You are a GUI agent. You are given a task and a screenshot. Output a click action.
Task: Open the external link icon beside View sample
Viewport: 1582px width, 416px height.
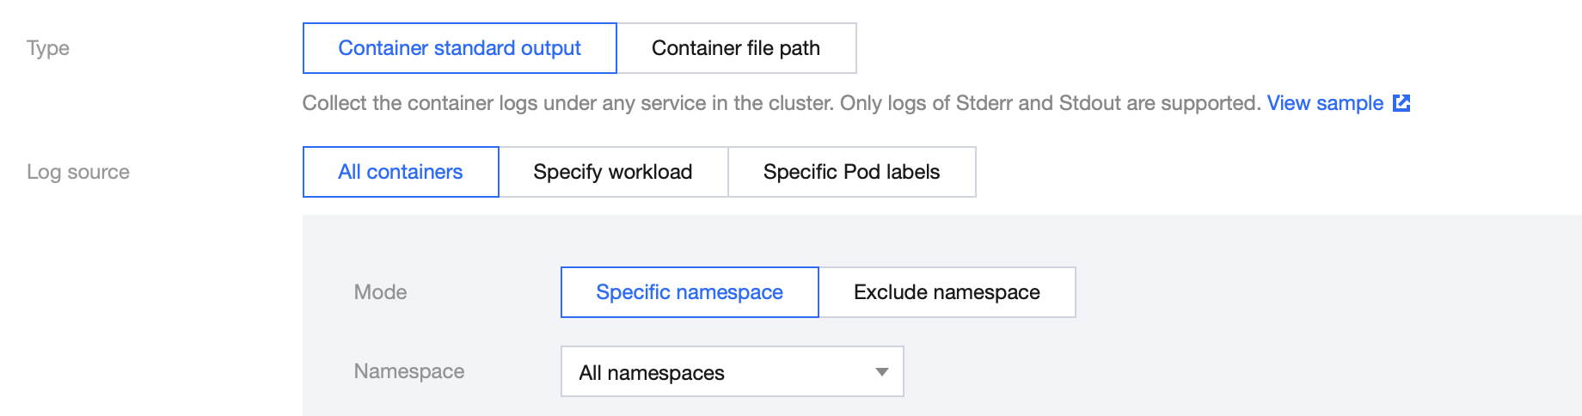coord(1401,103)
